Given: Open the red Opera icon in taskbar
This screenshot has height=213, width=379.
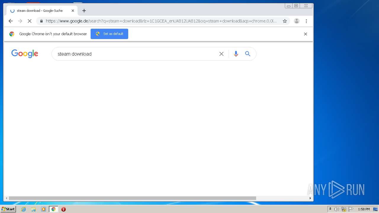Looking at the screenshot, I should [63, 209].
